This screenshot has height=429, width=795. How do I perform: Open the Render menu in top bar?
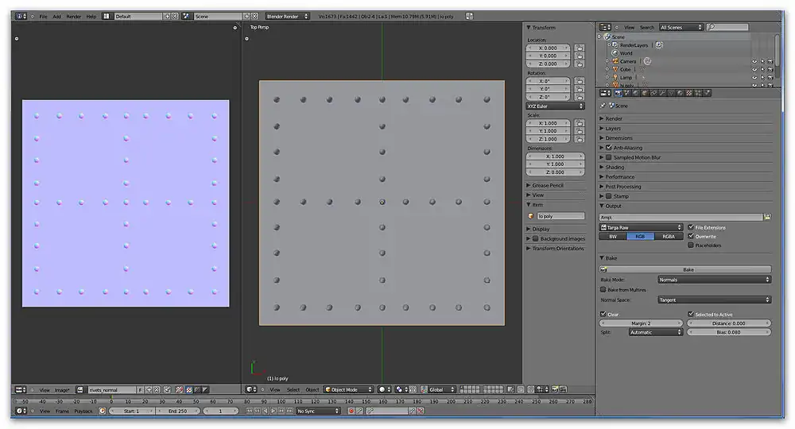(73, 16)
